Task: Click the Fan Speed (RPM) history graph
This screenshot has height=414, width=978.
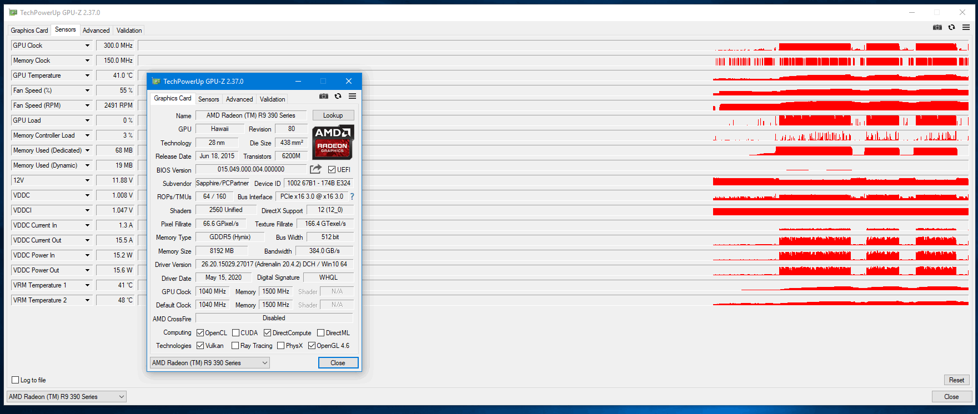Action: (553, 105)
